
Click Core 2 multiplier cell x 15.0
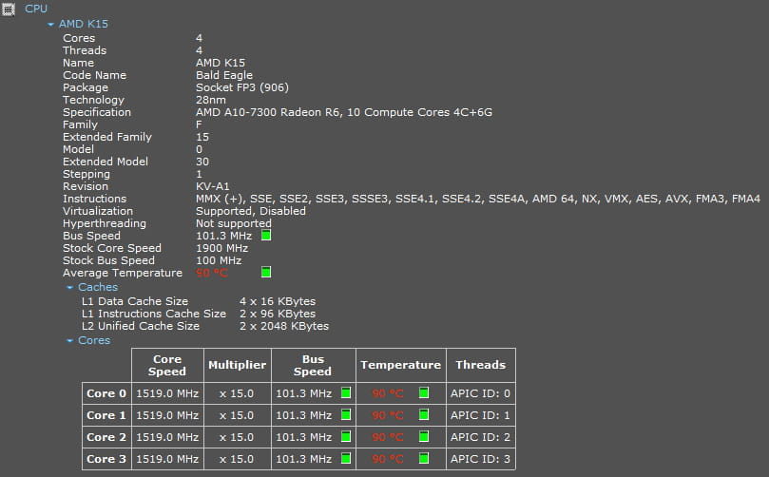tap(237, 437)
